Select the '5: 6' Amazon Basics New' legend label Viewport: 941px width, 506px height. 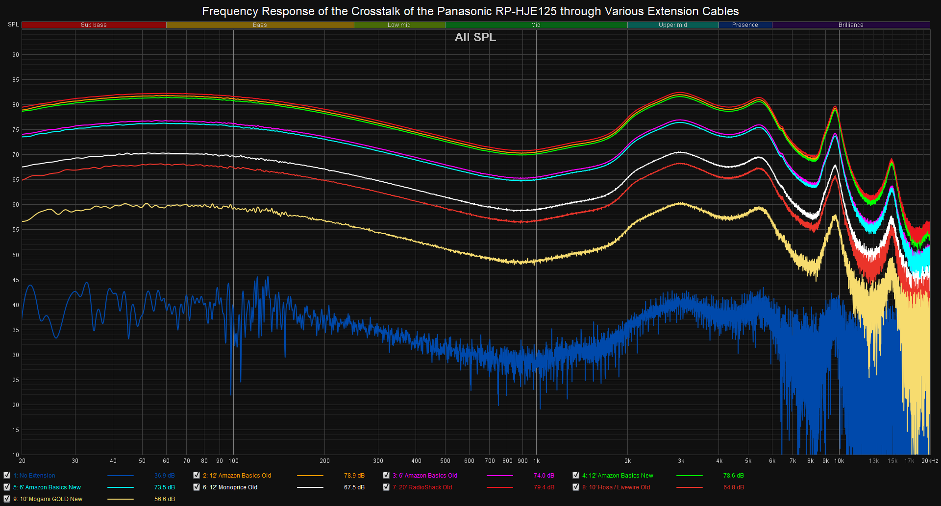pos(47,487)
